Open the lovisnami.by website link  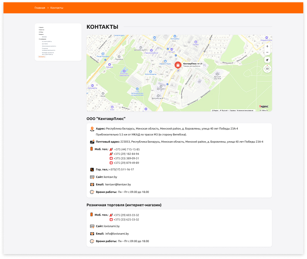(x=112, y=226)
